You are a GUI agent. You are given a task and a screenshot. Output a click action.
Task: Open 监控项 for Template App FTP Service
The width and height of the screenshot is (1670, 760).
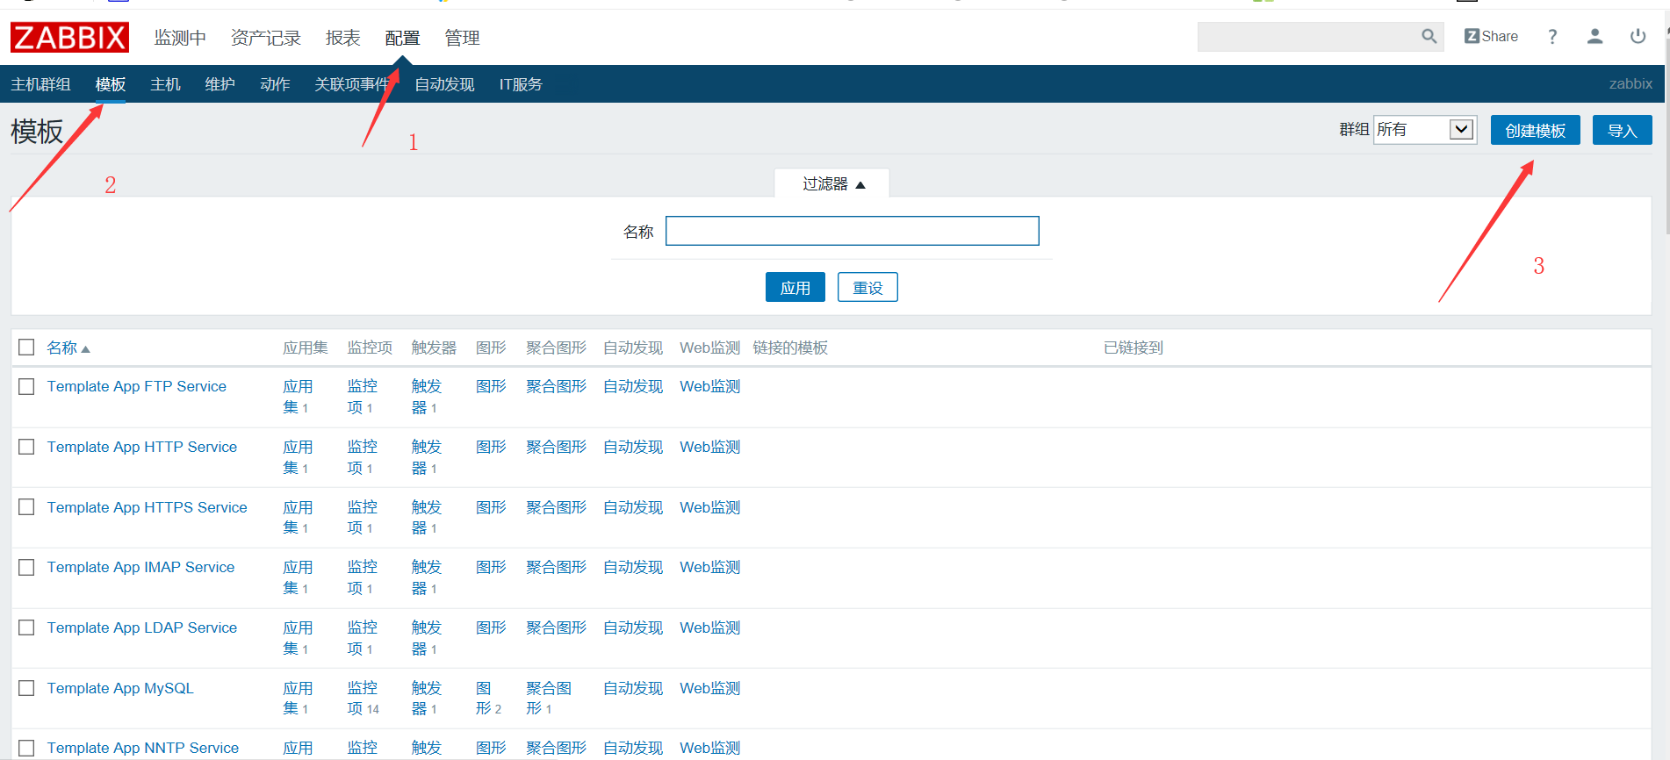pyautogui.click(x=362, y=397)
